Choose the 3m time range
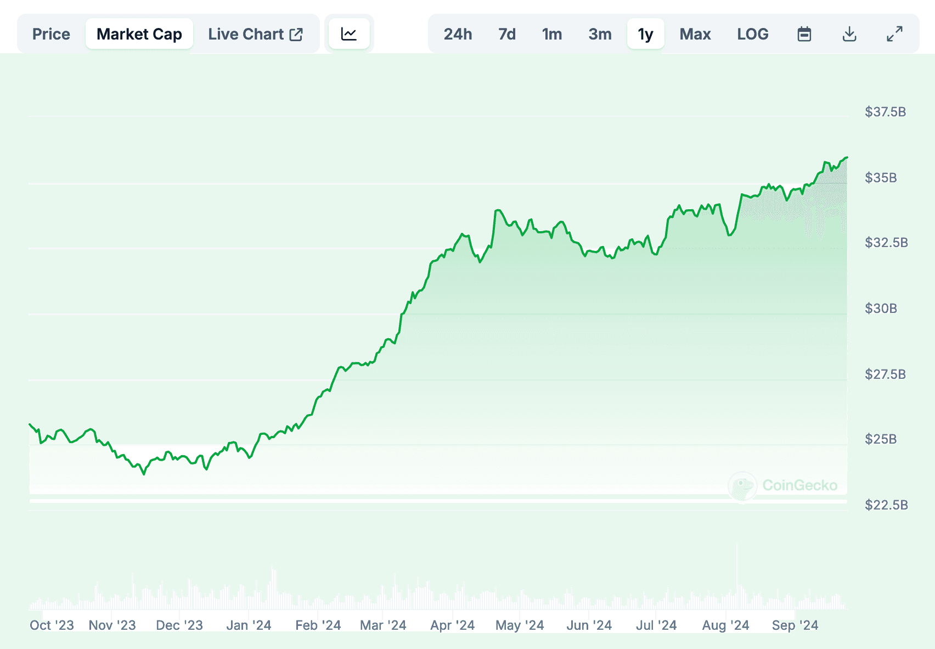This screenshot has width=935, height=649. click(x=600, y=34)
